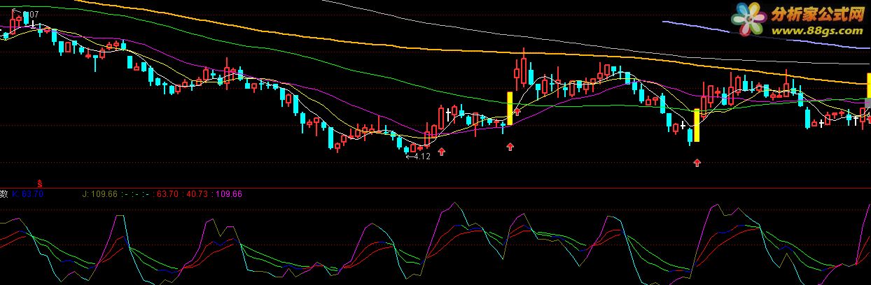Click the blue K: 63.70 indicator value
871x285 pixels.
[28, 193]
